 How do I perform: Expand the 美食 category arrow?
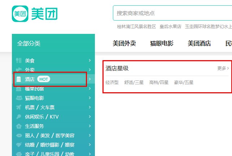(x=90, y=61)
